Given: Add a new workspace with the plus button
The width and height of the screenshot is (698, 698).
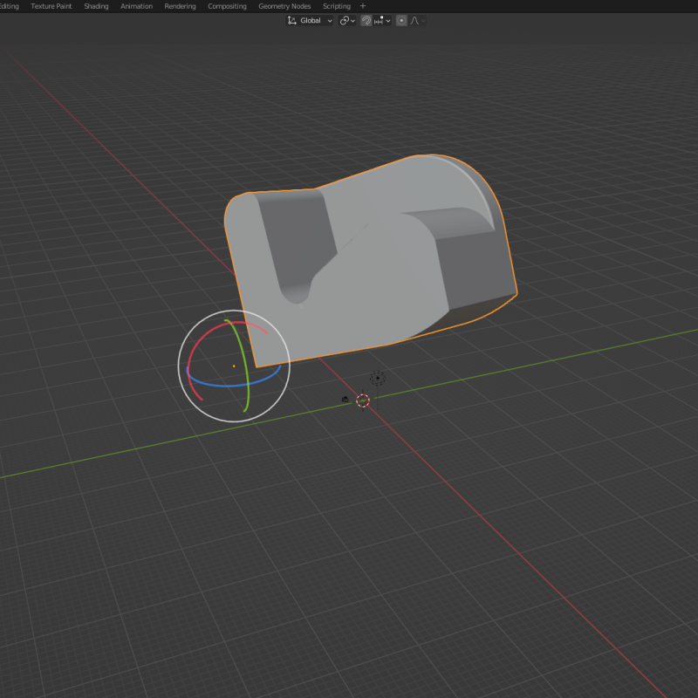Looking at the screenshot, I should [x=363, y=6].
